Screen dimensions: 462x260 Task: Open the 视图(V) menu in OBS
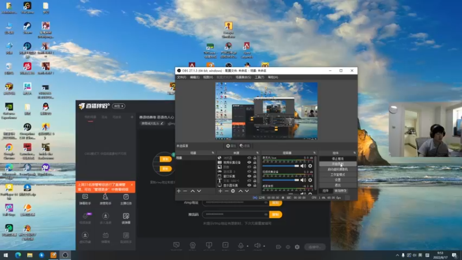click(x=208, y=77)
